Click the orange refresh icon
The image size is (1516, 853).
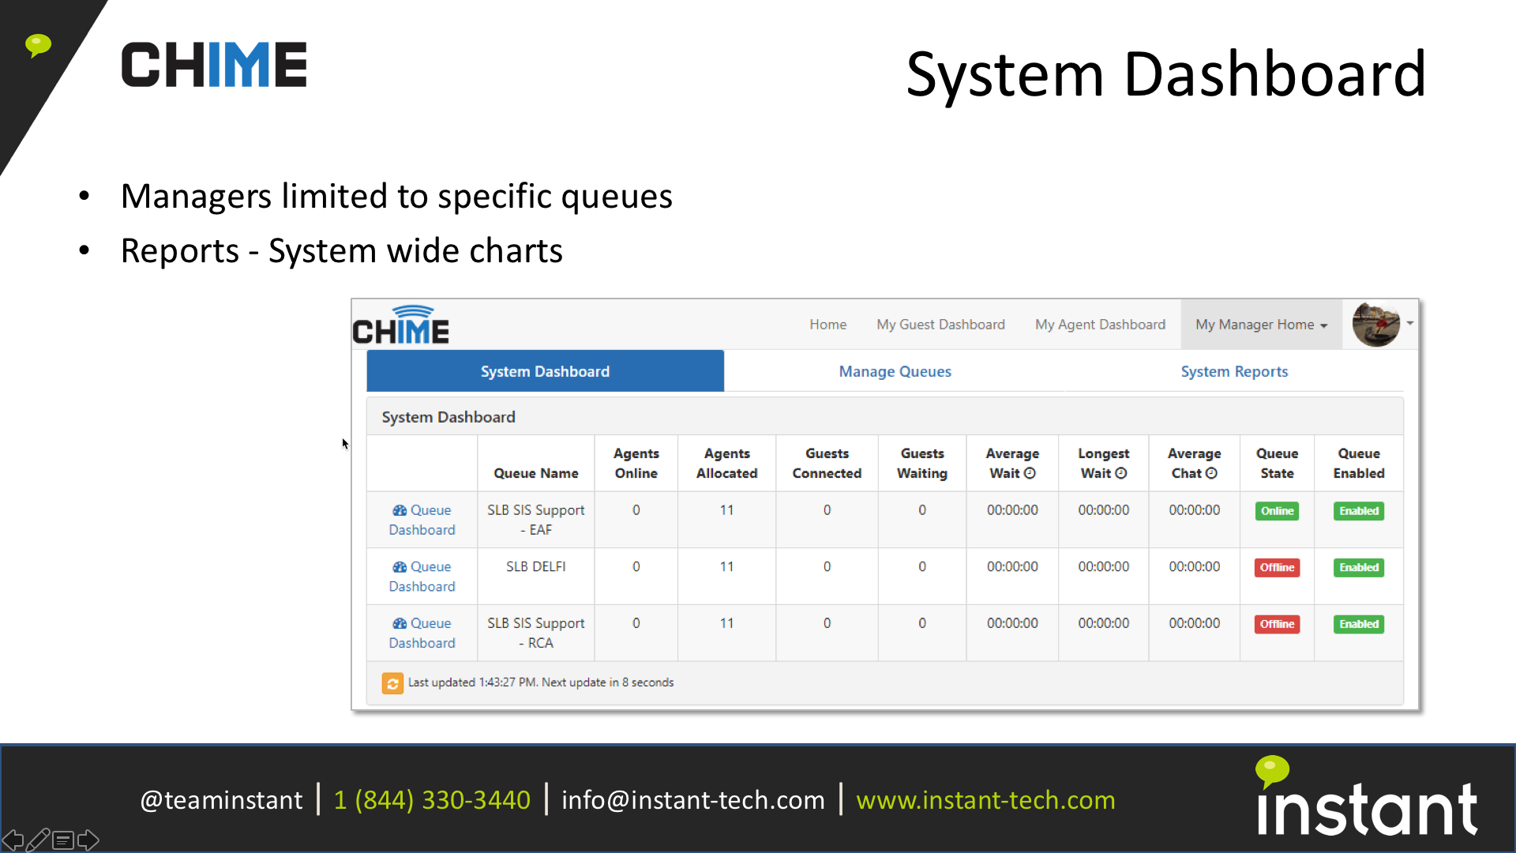click(x=392, y=683)
